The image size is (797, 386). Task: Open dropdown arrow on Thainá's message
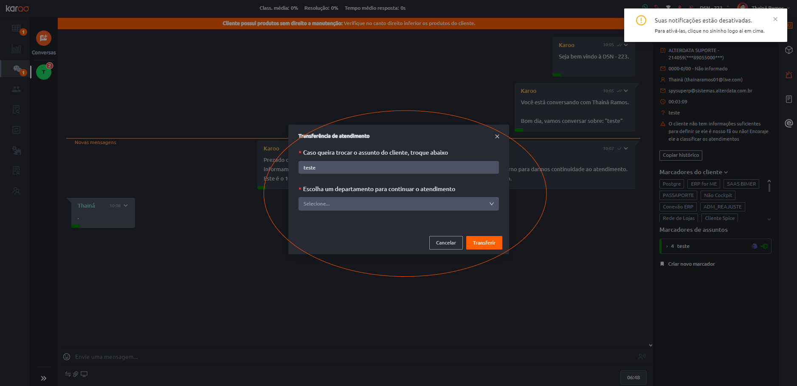click(x=126, y=205)
